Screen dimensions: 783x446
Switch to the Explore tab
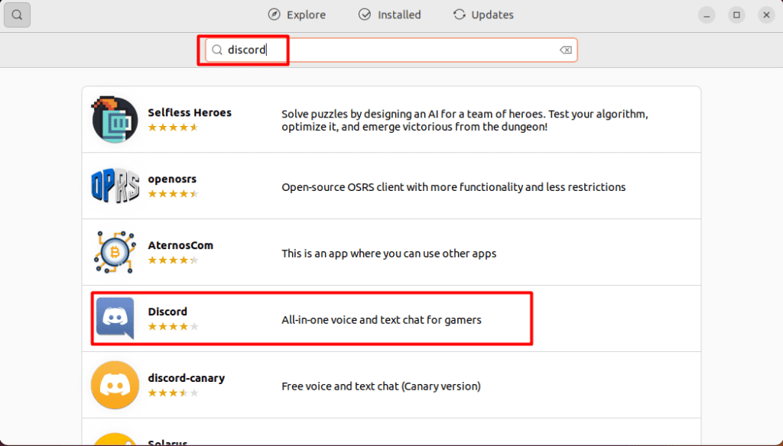pos(297,15)
